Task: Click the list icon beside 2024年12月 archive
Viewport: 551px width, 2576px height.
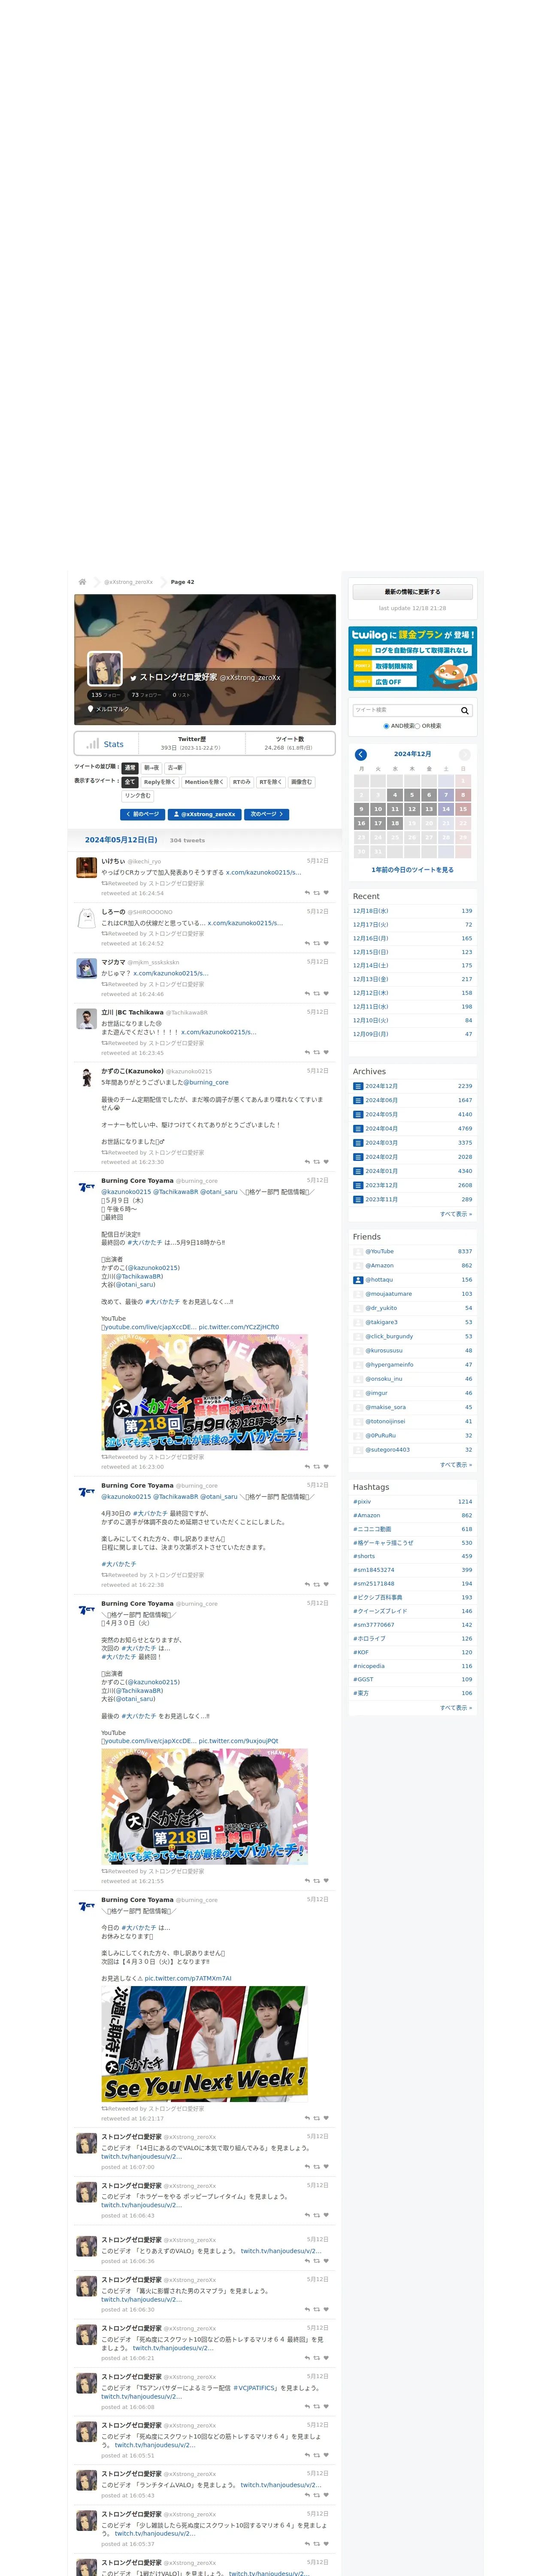Action: pyautogui.click(x=358, y=1086)
